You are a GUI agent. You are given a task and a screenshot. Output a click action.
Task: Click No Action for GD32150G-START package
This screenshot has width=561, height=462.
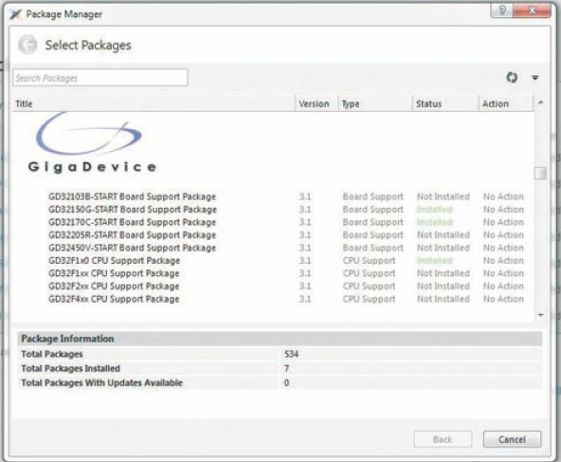click(503, 210)
